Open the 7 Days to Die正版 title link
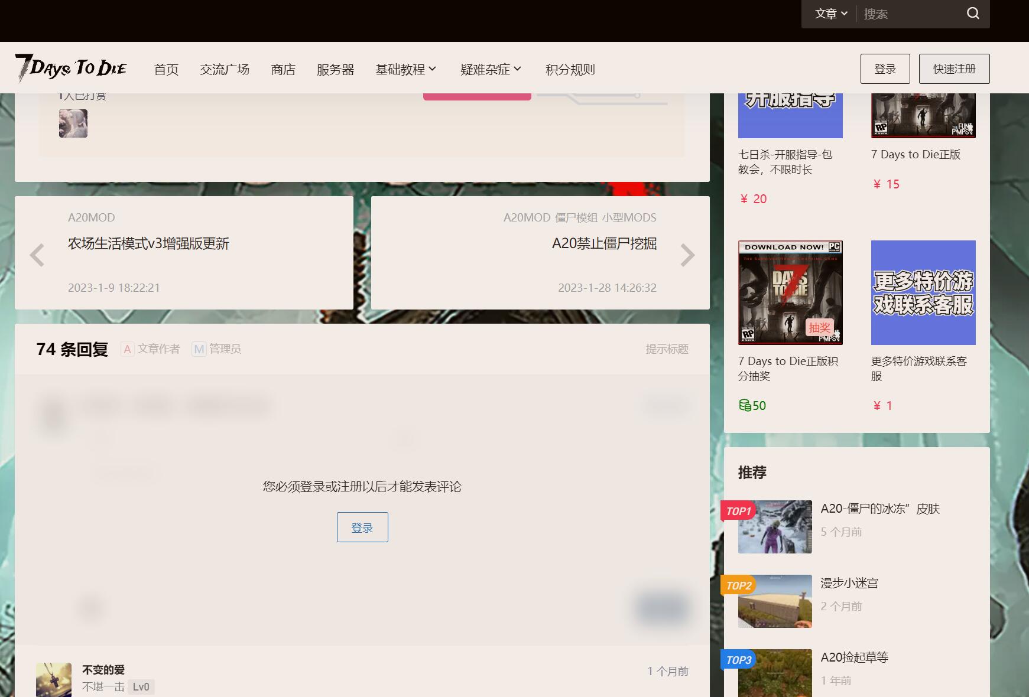 click(x=916, y=154)
